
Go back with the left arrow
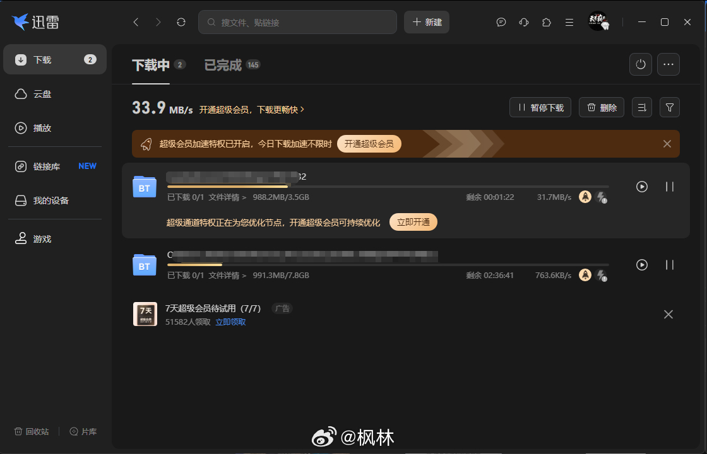coord(136,22)
